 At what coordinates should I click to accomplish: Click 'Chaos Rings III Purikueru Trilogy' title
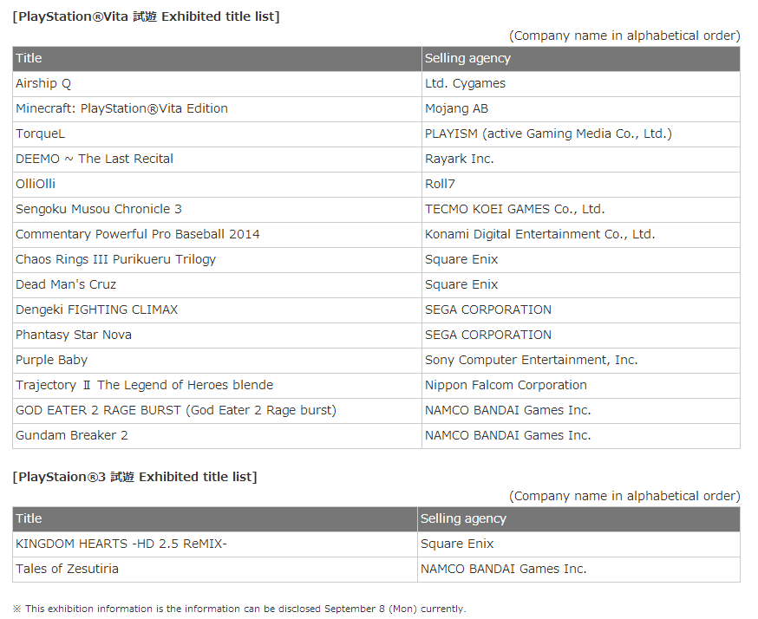217,259
